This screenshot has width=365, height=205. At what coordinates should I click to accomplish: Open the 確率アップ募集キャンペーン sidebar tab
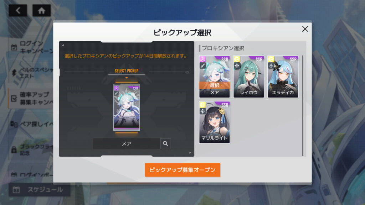click(31, 98)
